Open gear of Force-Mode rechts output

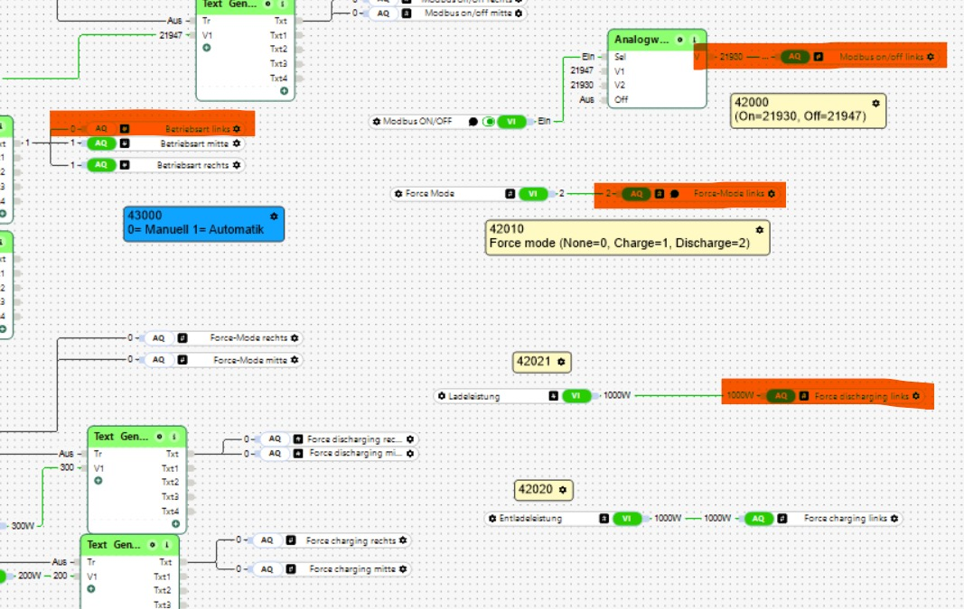[295, 337]
